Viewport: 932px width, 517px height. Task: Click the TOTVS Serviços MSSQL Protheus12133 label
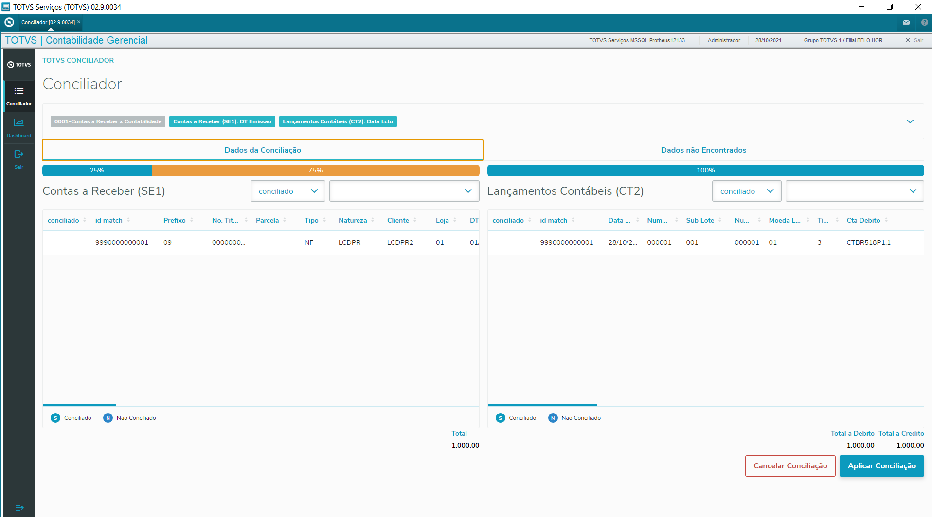click(637, 40)
